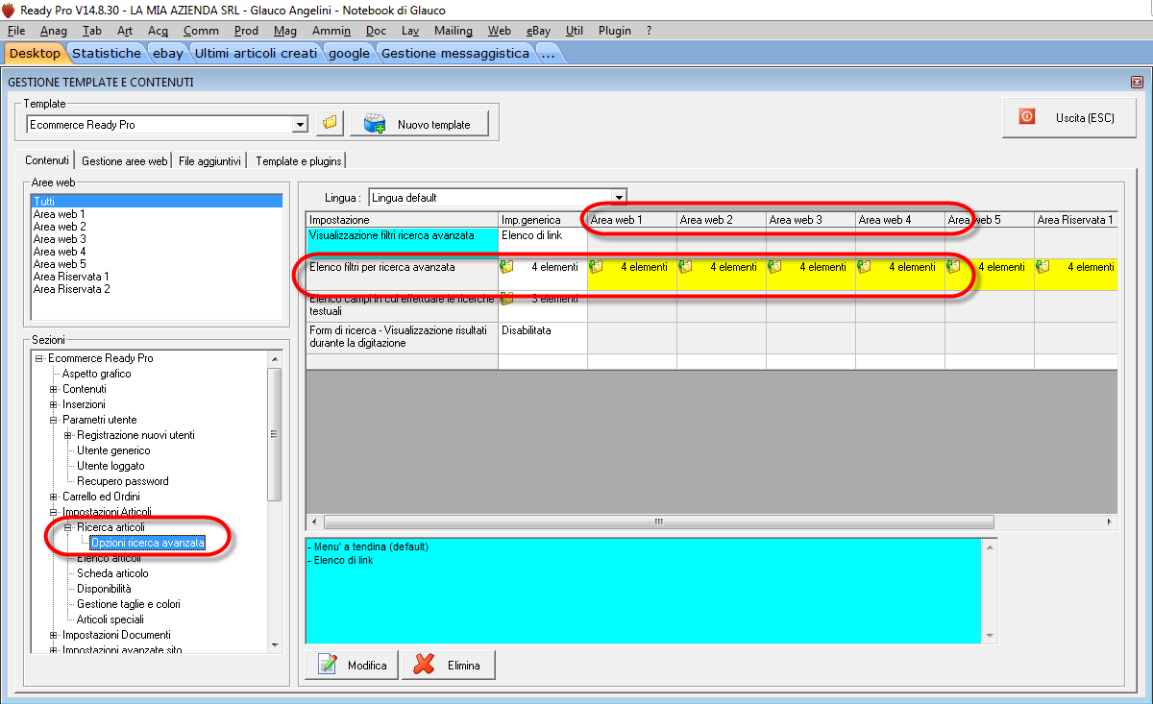The width and height of the screenshot is (1153, 704).
Task: Click the Imp.generica column header
Action: (x=543, y=220)
